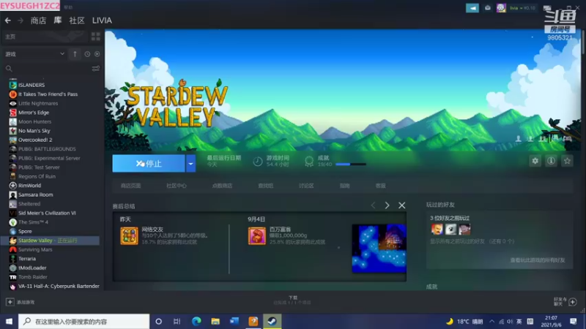Image resolution: width=586 pixels, height=329 pixels.
Task: Toggle the sort-order up arrow button
Action: [x=75, y=54]
